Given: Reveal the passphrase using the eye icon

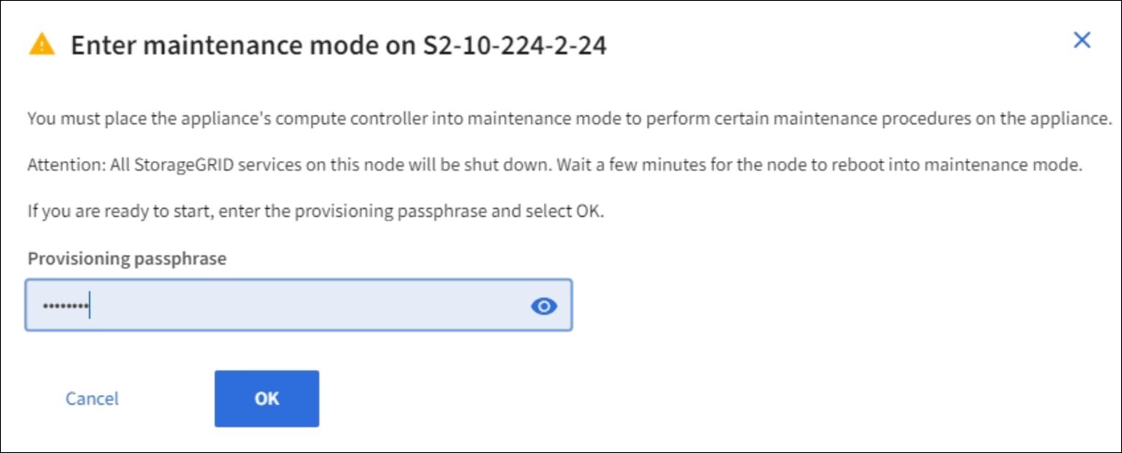Looking at the screenshot, I should pos(544,307).
